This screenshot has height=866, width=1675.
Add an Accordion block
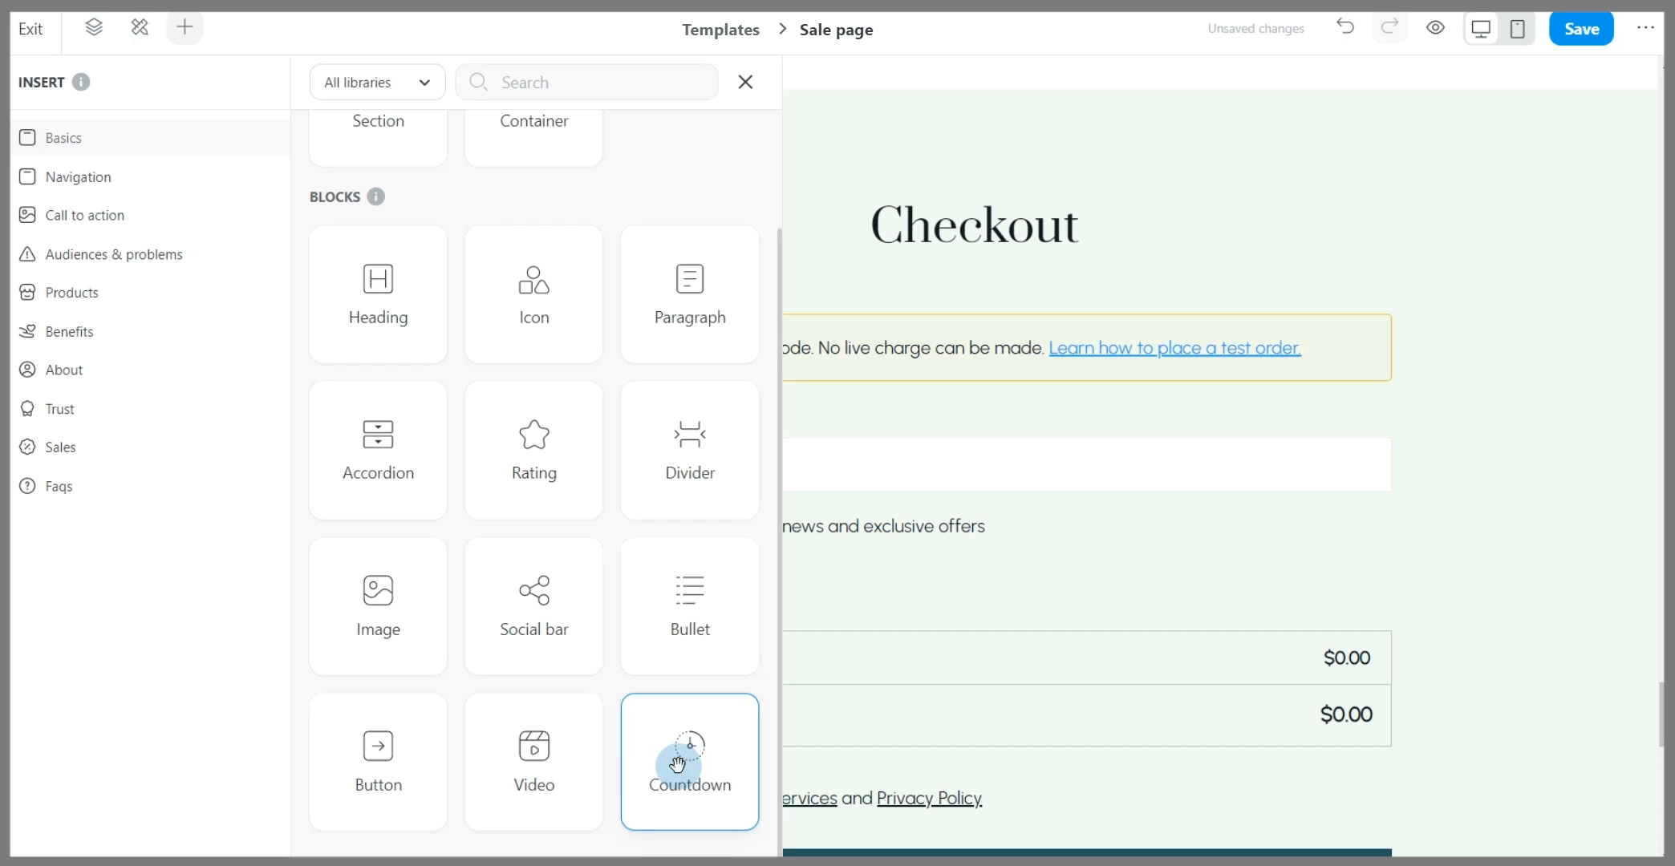378,451
